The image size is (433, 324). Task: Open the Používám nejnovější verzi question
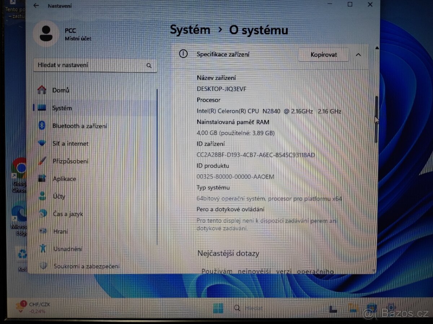pos(268,271)
